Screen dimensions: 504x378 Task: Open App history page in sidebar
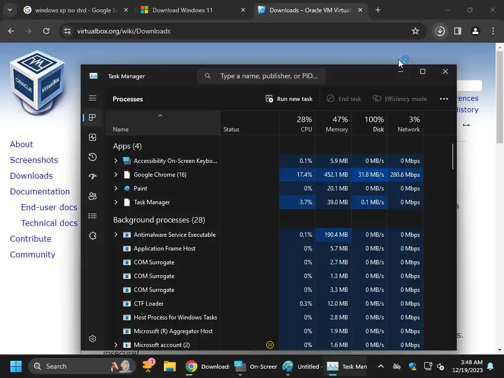(93, 157)
